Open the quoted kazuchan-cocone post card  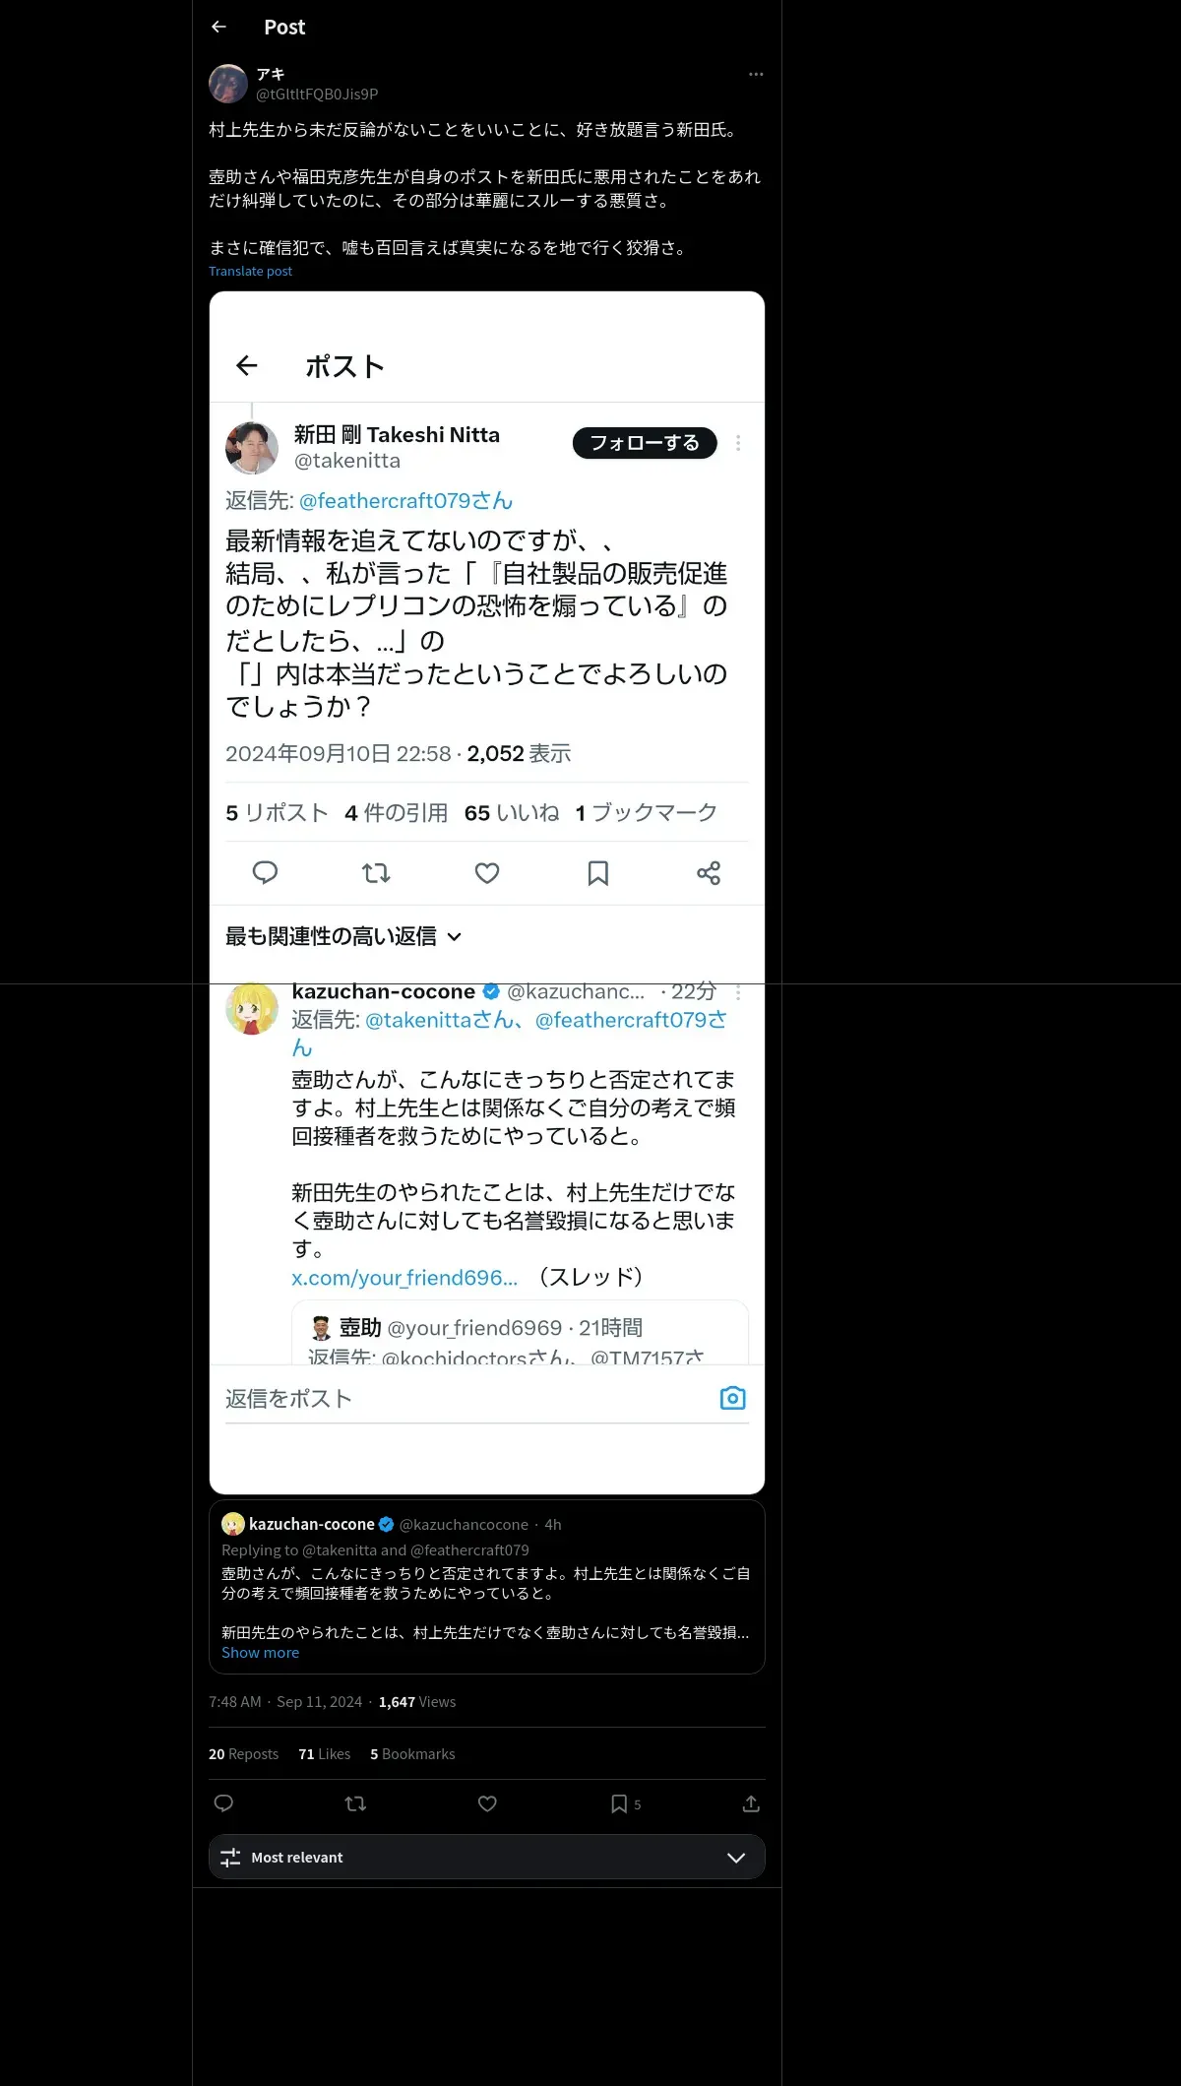[487, 1586]
